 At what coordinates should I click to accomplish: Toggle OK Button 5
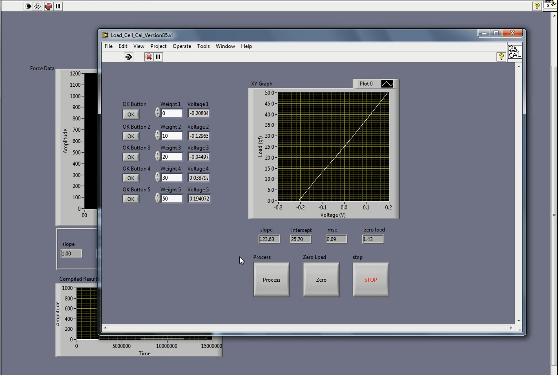coord(131,199)
